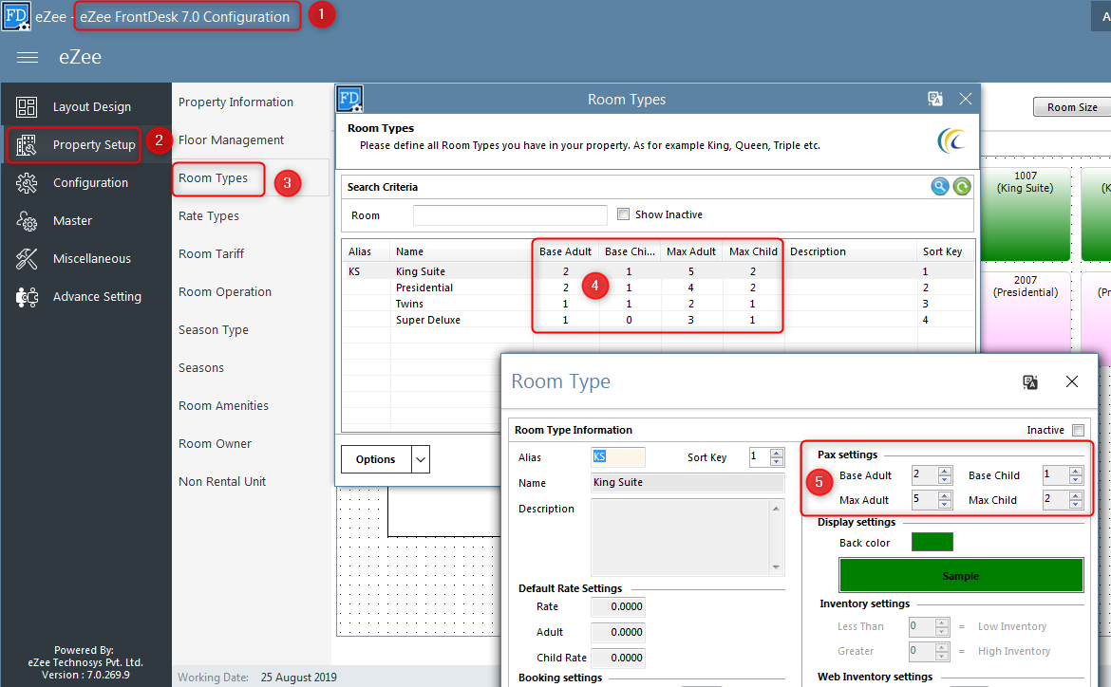Click the green Back color swatch
The width and height of the screenshot is (1111, 687).
[932, 543]
